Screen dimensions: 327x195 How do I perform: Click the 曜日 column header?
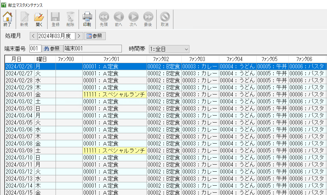tap(45, 59)
